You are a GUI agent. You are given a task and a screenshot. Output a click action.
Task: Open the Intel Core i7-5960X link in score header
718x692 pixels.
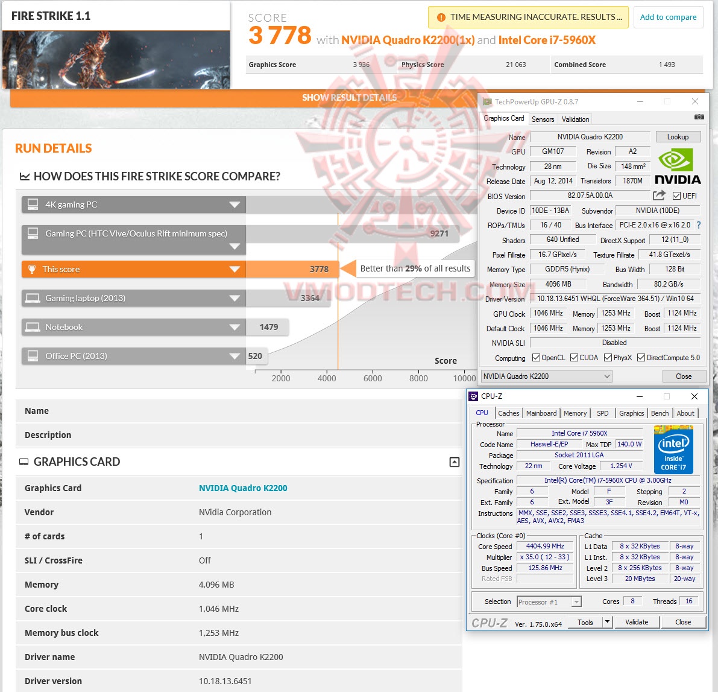coord(547,40)
